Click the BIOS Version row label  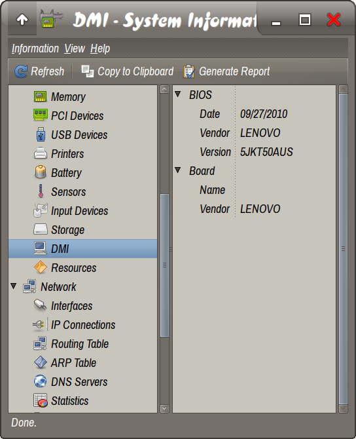point(215,152)
